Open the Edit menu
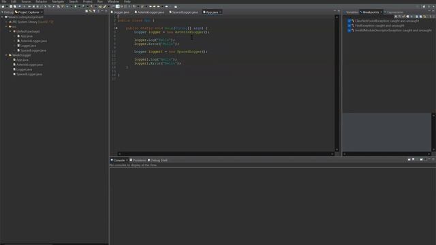This screenshot has height=245, width=436. click(x=14, y=1)
